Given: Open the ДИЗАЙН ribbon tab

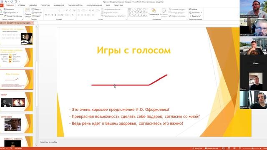Looking at the screenshot, I should click(x=33, y=5).
